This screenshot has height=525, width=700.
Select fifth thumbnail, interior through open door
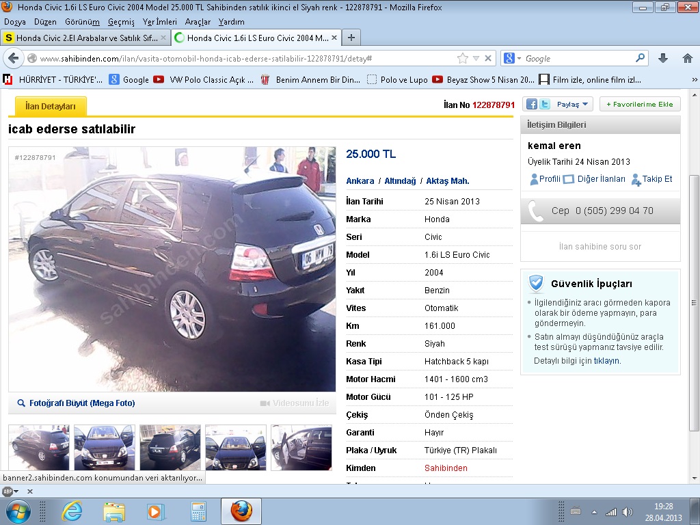click(301, 447)
